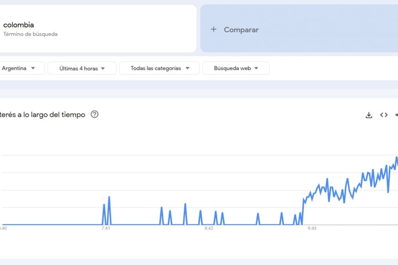Open the Búsqueda web search type dropdown

(x=236, y=68)
